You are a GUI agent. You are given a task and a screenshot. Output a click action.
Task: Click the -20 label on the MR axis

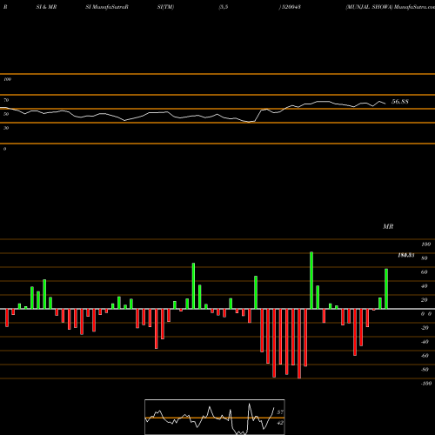pyautogui.click(x=425, y=328)
